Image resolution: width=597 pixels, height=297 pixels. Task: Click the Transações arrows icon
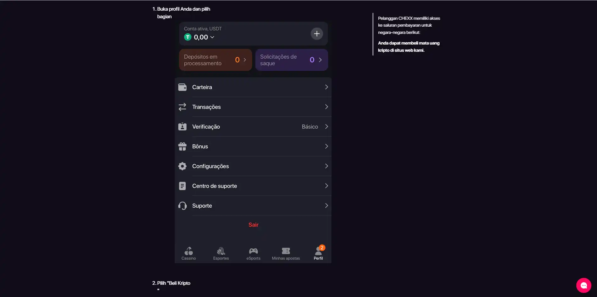[182, 107]
